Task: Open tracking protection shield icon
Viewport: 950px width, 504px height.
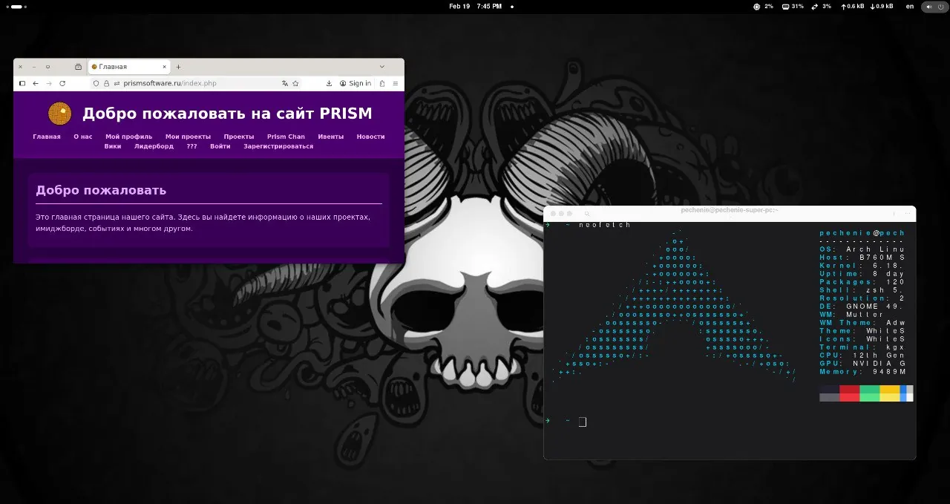Action: (x=96, y=84)
